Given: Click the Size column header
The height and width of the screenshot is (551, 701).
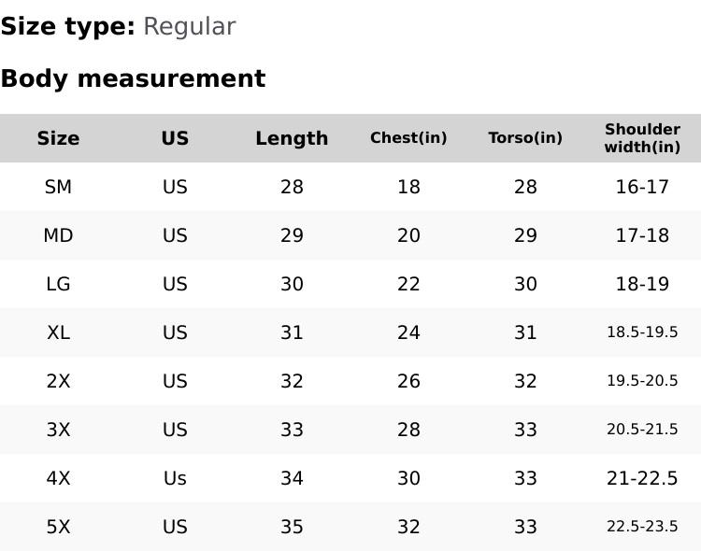Looking at the screenshot, I should pos(58,138).
